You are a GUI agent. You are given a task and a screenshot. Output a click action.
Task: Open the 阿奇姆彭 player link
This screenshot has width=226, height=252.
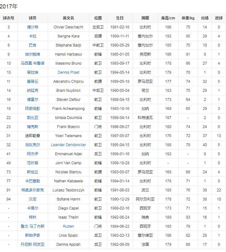pos(32,109)
